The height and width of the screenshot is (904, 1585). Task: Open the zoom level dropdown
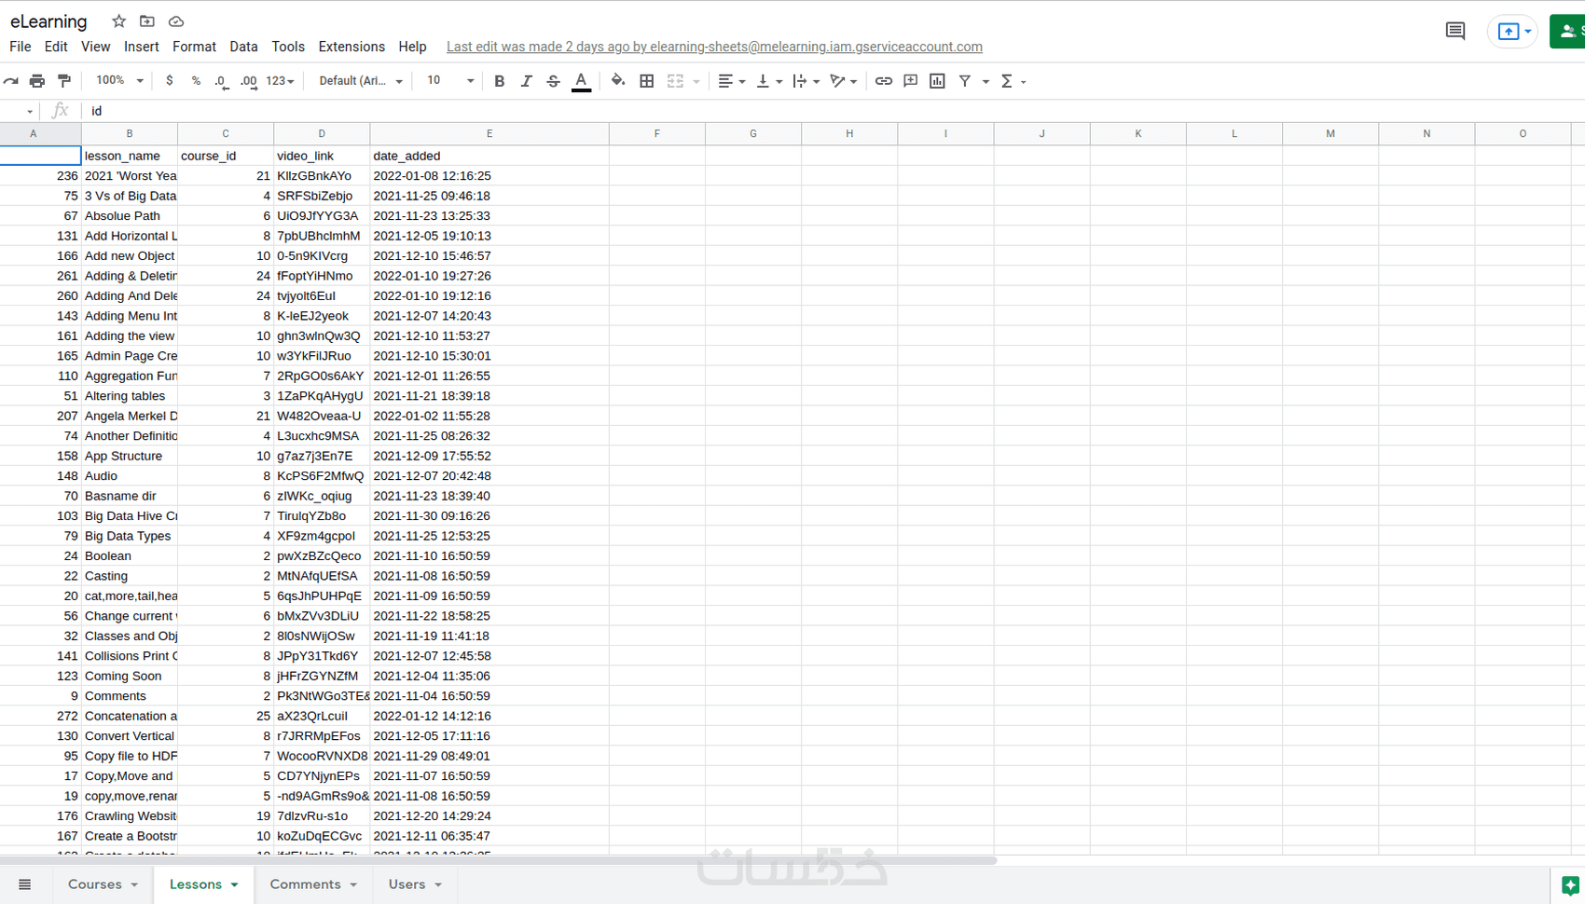117,81
